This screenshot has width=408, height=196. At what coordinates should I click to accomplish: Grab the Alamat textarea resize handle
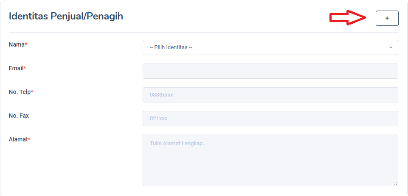(396, 184)
